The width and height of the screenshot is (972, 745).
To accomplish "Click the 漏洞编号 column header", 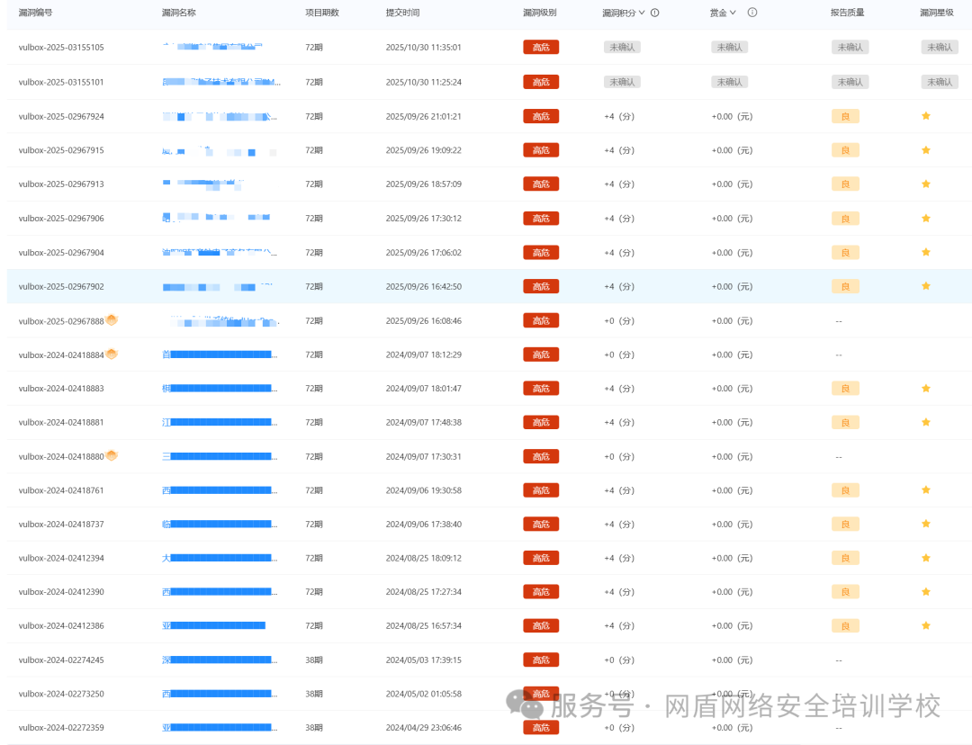I will [35, 13].
